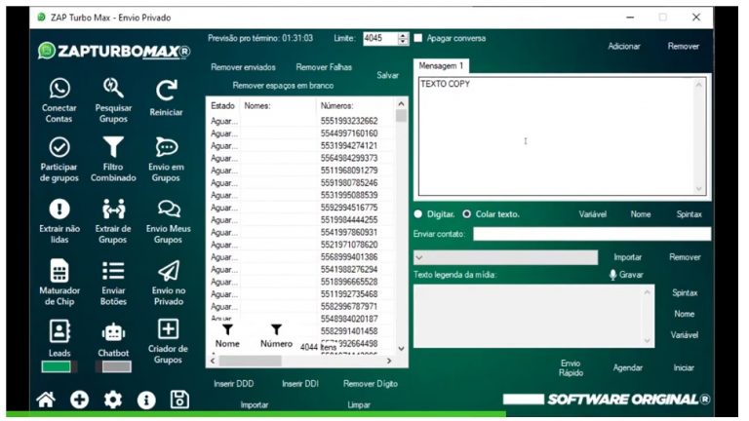Click the green swatch under Leads
Screen dimensions: 749x421
coord(57,366)
